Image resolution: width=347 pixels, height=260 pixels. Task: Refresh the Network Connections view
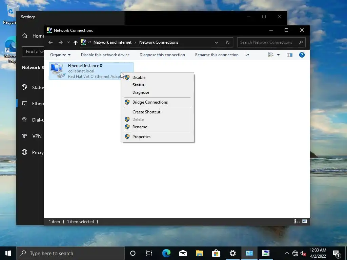(x=227, y=42)
